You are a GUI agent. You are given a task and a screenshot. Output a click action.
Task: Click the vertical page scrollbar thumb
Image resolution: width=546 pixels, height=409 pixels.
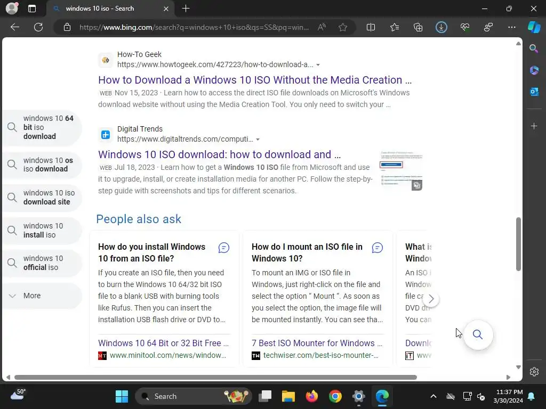click(518, 244)
